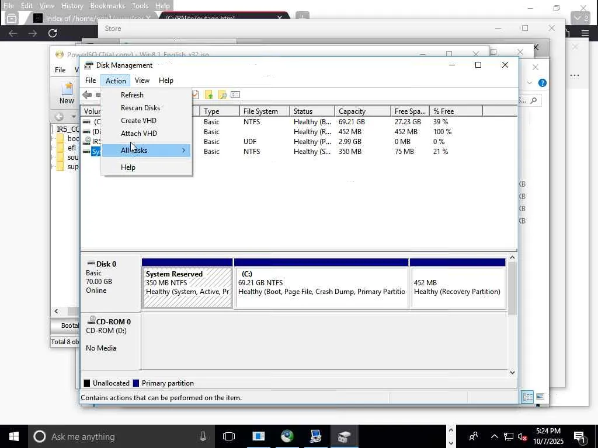The height and width of the screenshot is (448, 598).
Task: Click the File System column header
Action: coord(265,111)
